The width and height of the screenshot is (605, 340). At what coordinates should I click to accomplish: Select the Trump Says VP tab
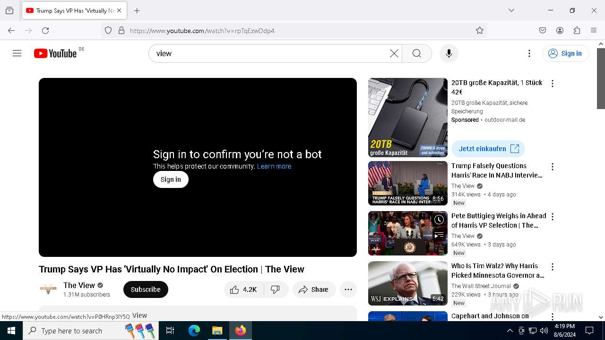point(74,10)
